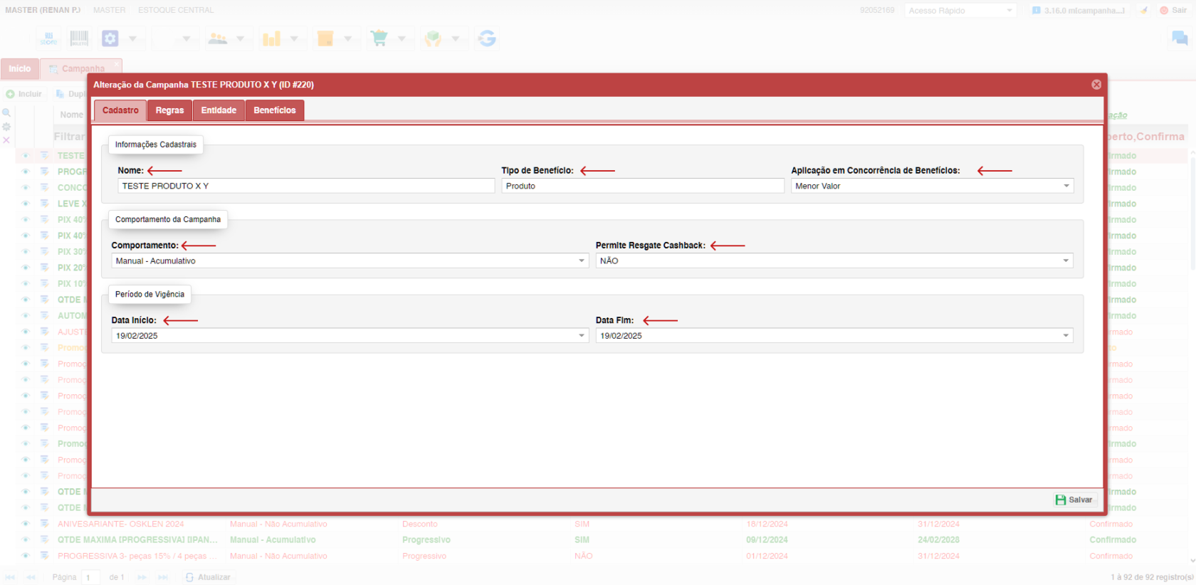Toggle eye icon on QTDE MAXIMA [PROGRESSIVA] row
The width and height of the screenshot is (1196, 585).
click(26, 539)
